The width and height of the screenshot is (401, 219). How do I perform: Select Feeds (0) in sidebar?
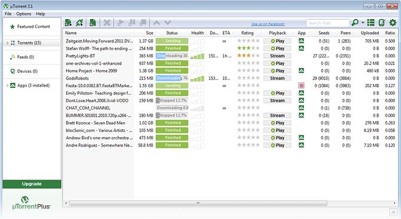pos(32,57)
